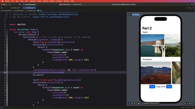Zoom out the preview canvas

point(185,104)
